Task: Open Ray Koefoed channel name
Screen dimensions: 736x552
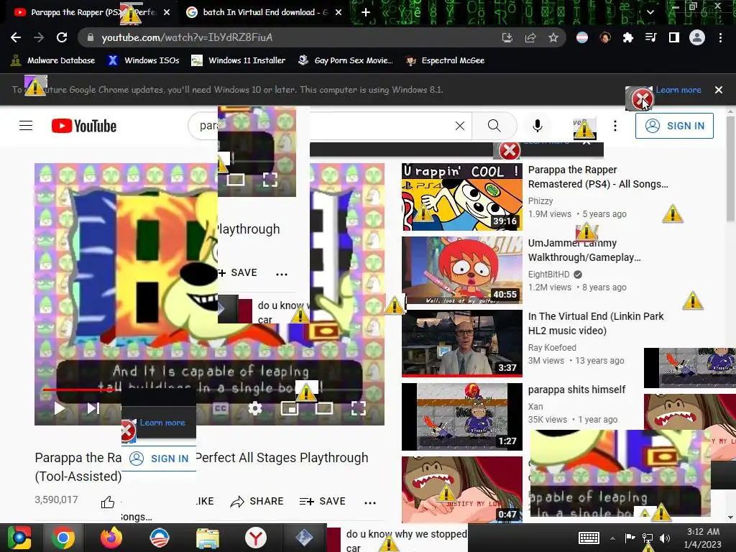Action: coord(552,347)
